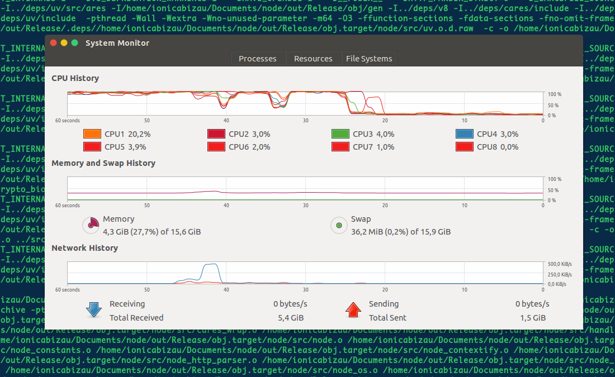Close the System Monitor window

coord(54,43)
